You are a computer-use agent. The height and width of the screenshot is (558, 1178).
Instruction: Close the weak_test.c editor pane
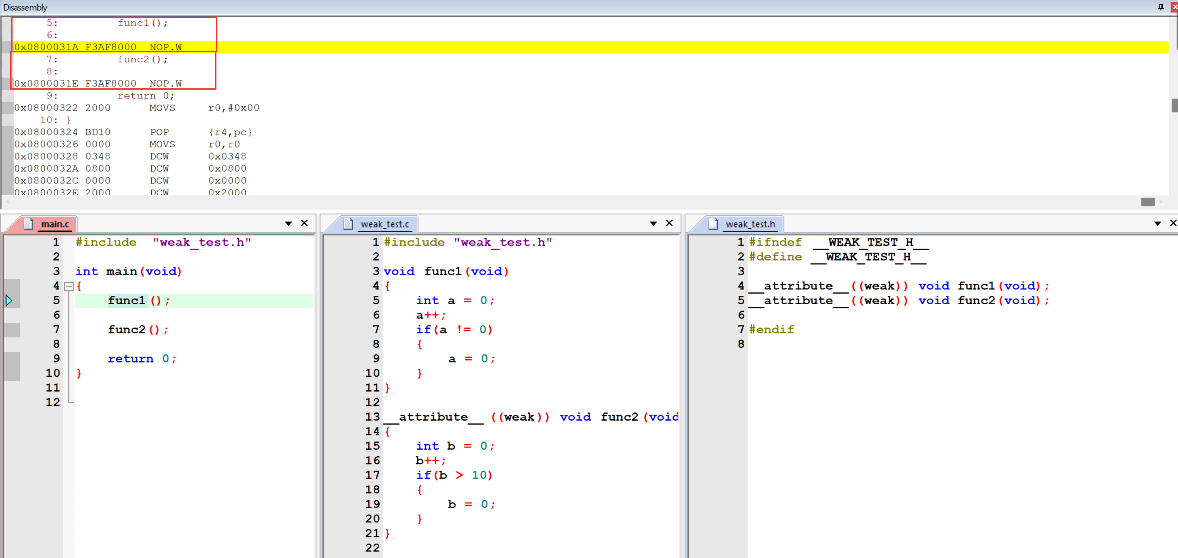tap(669, 223)
